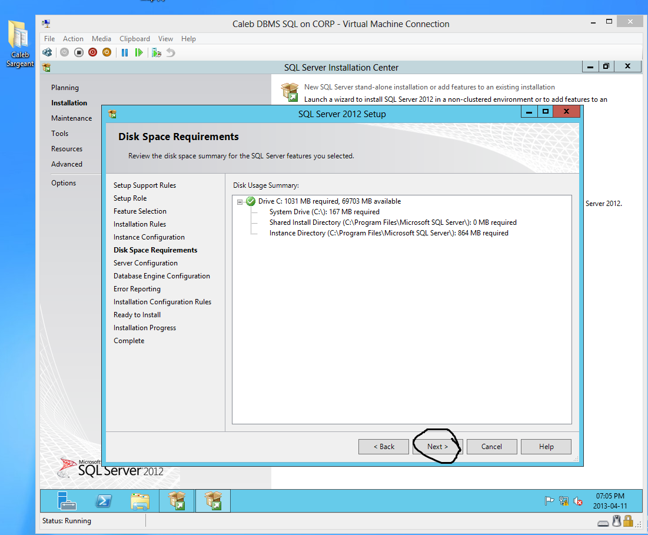Select the System Drive 167 MB row
The height and width of the screenshot is (535, 648).
(324, 212)
